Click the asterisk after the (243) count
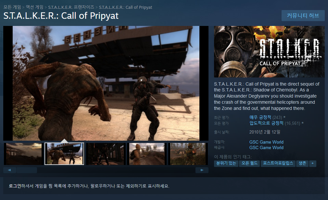This screenshot has height=200, width=328. 284,117
